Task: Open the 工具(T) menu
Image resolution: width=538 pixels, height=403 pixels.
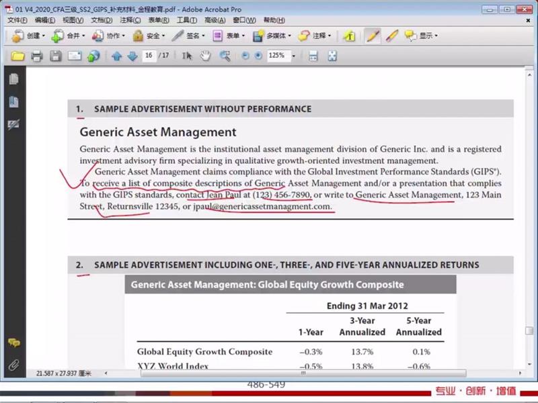Action: pyautogui.click(x=187, y=20)
